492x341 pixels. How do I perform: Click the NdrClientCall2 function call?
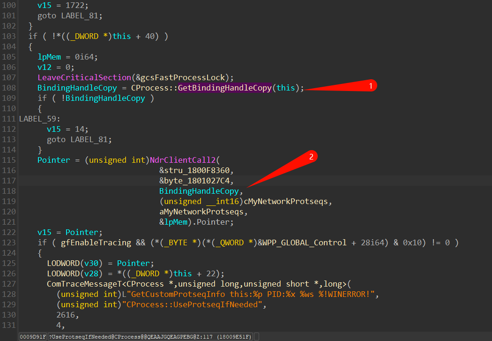pos(181,160)
